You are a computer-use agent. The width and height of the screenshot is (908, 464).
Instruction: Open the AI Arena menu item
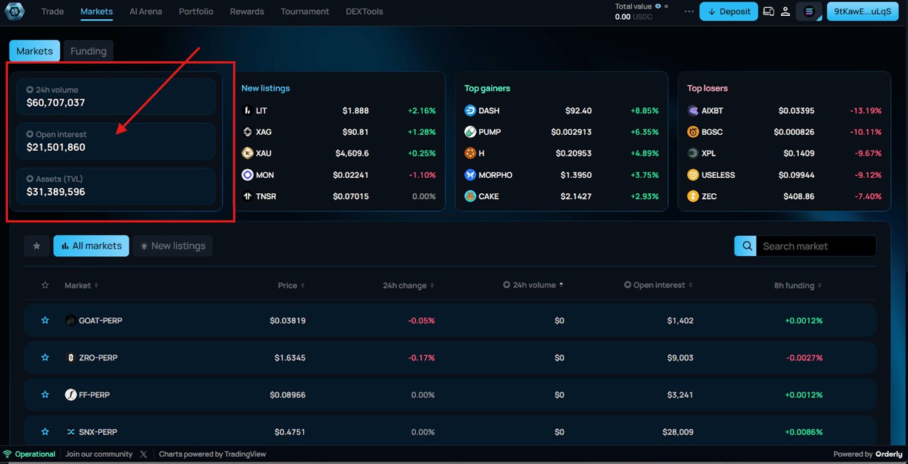(146, 11)
